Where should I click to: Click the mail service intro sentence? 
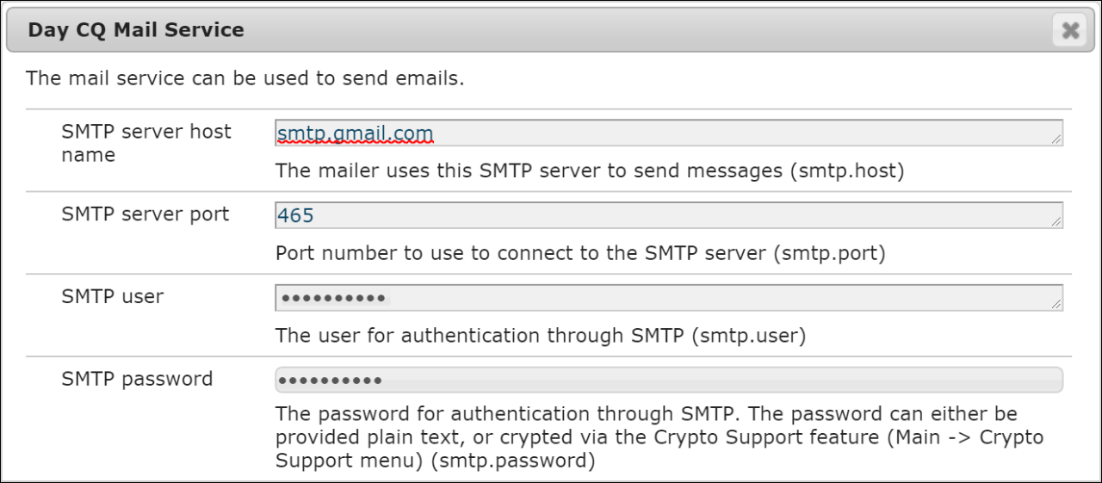(x=245, y=78)
